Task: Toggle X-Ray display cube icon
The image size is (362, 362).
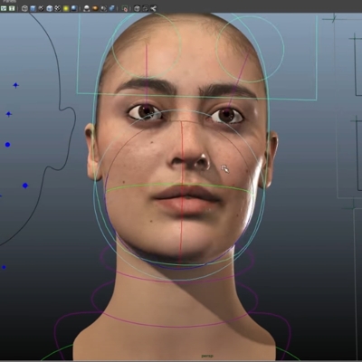Action: 137,8
